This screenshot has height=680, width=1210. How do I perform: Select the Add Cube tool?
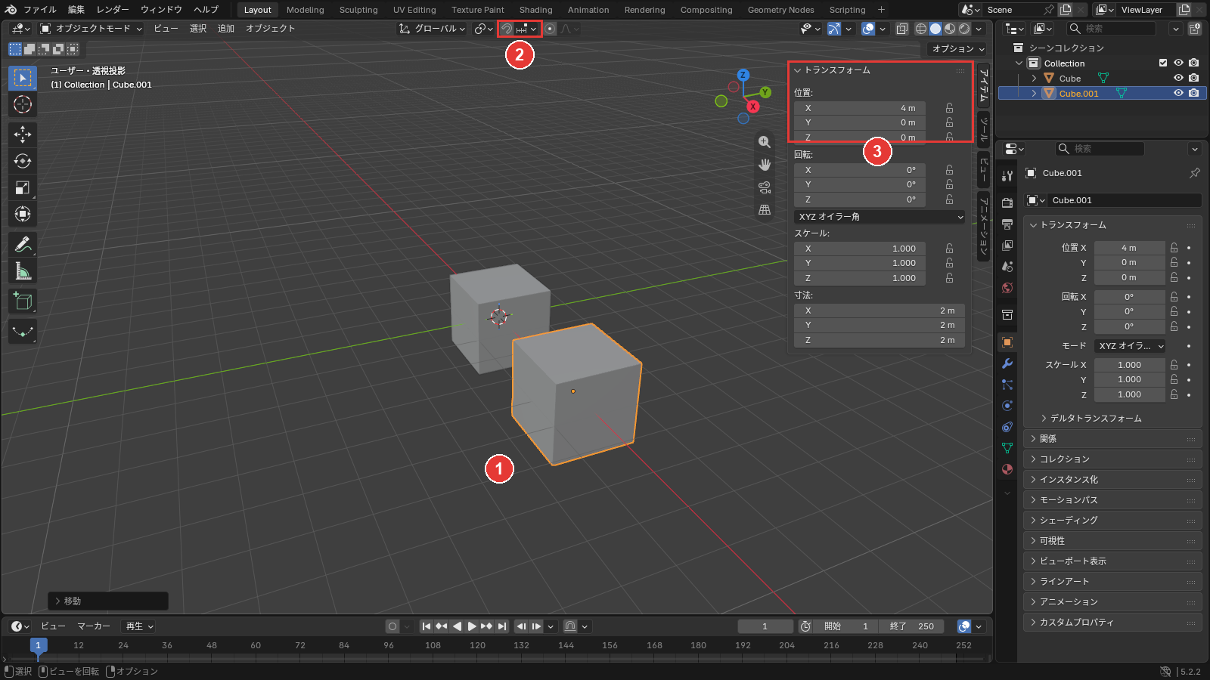23,301
